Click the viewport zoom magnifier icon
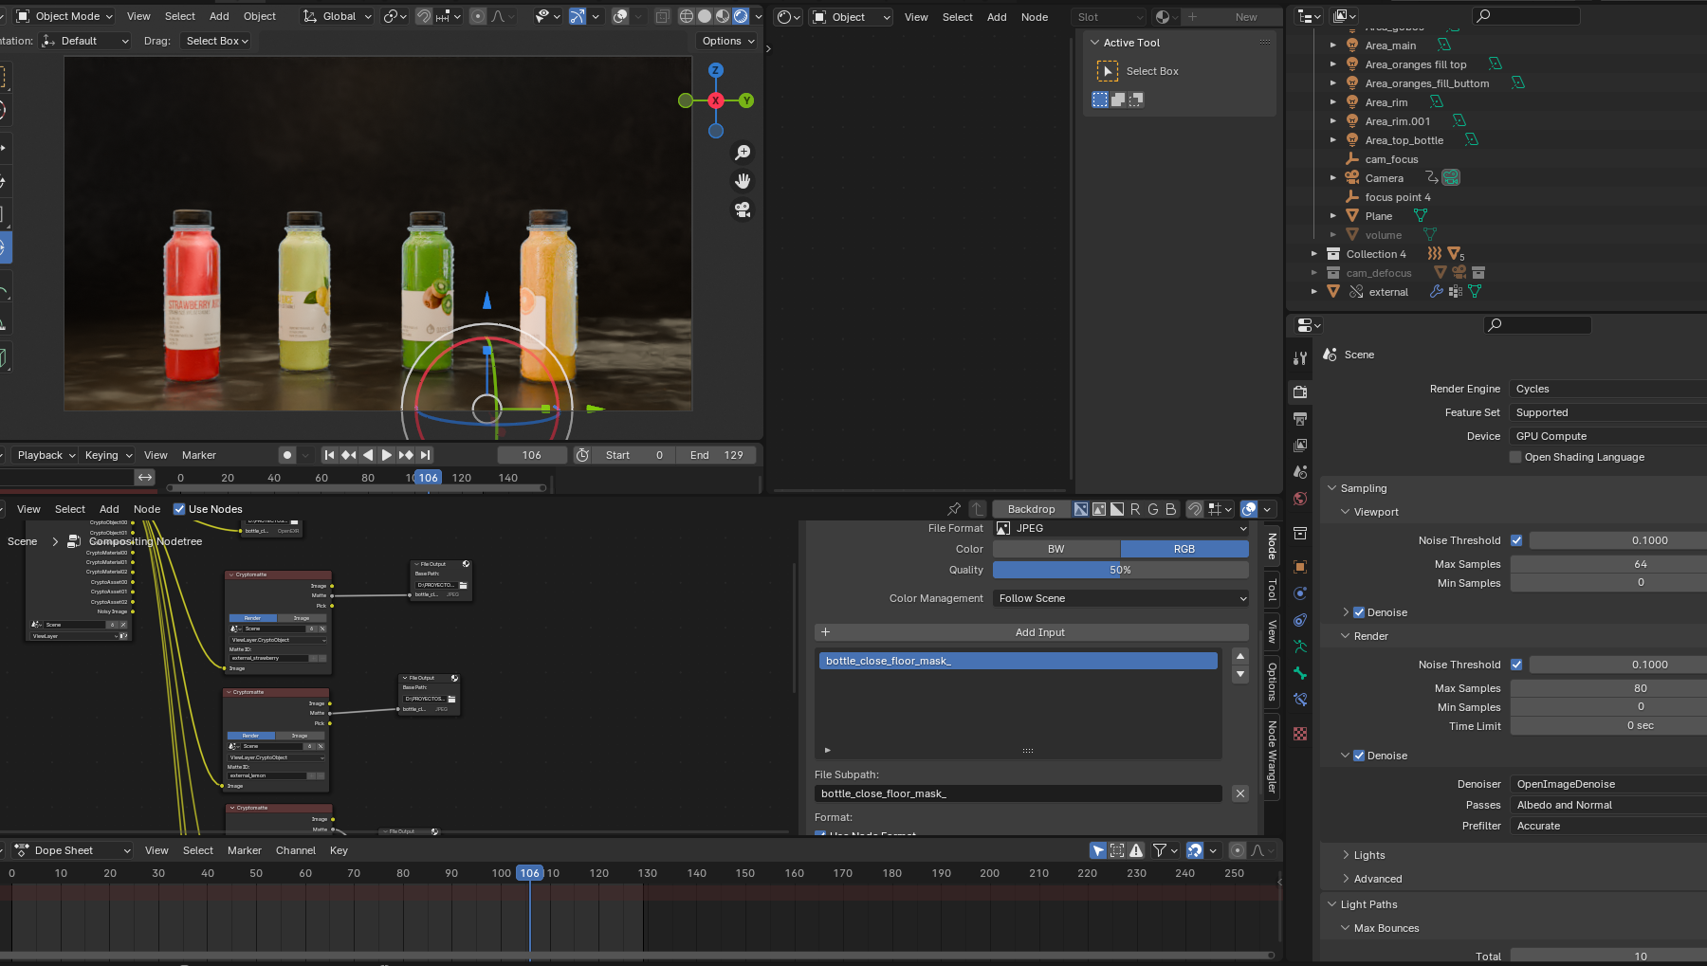The height and width of the screenshot is (966, 1707). (743, 153)
